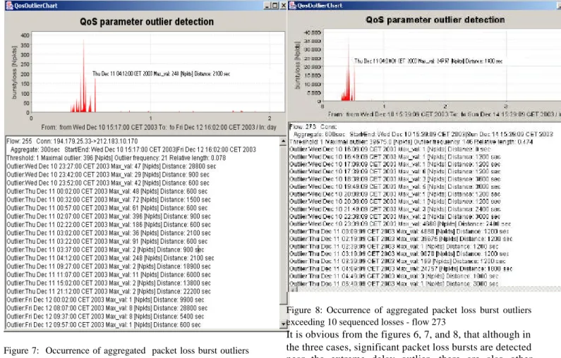Select outlier row Thu Dec 11 03:37:00 Distance: 900 sec

[x=106, y=249]
